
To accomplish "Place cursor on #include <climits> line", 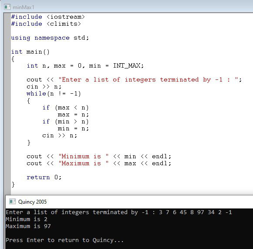I will coord(46,24).
